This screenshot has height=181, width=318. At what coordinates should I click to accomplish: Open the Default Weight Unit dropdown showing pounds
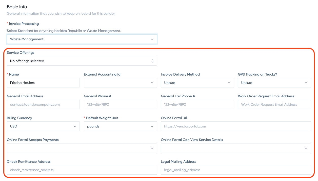(120, 126)
